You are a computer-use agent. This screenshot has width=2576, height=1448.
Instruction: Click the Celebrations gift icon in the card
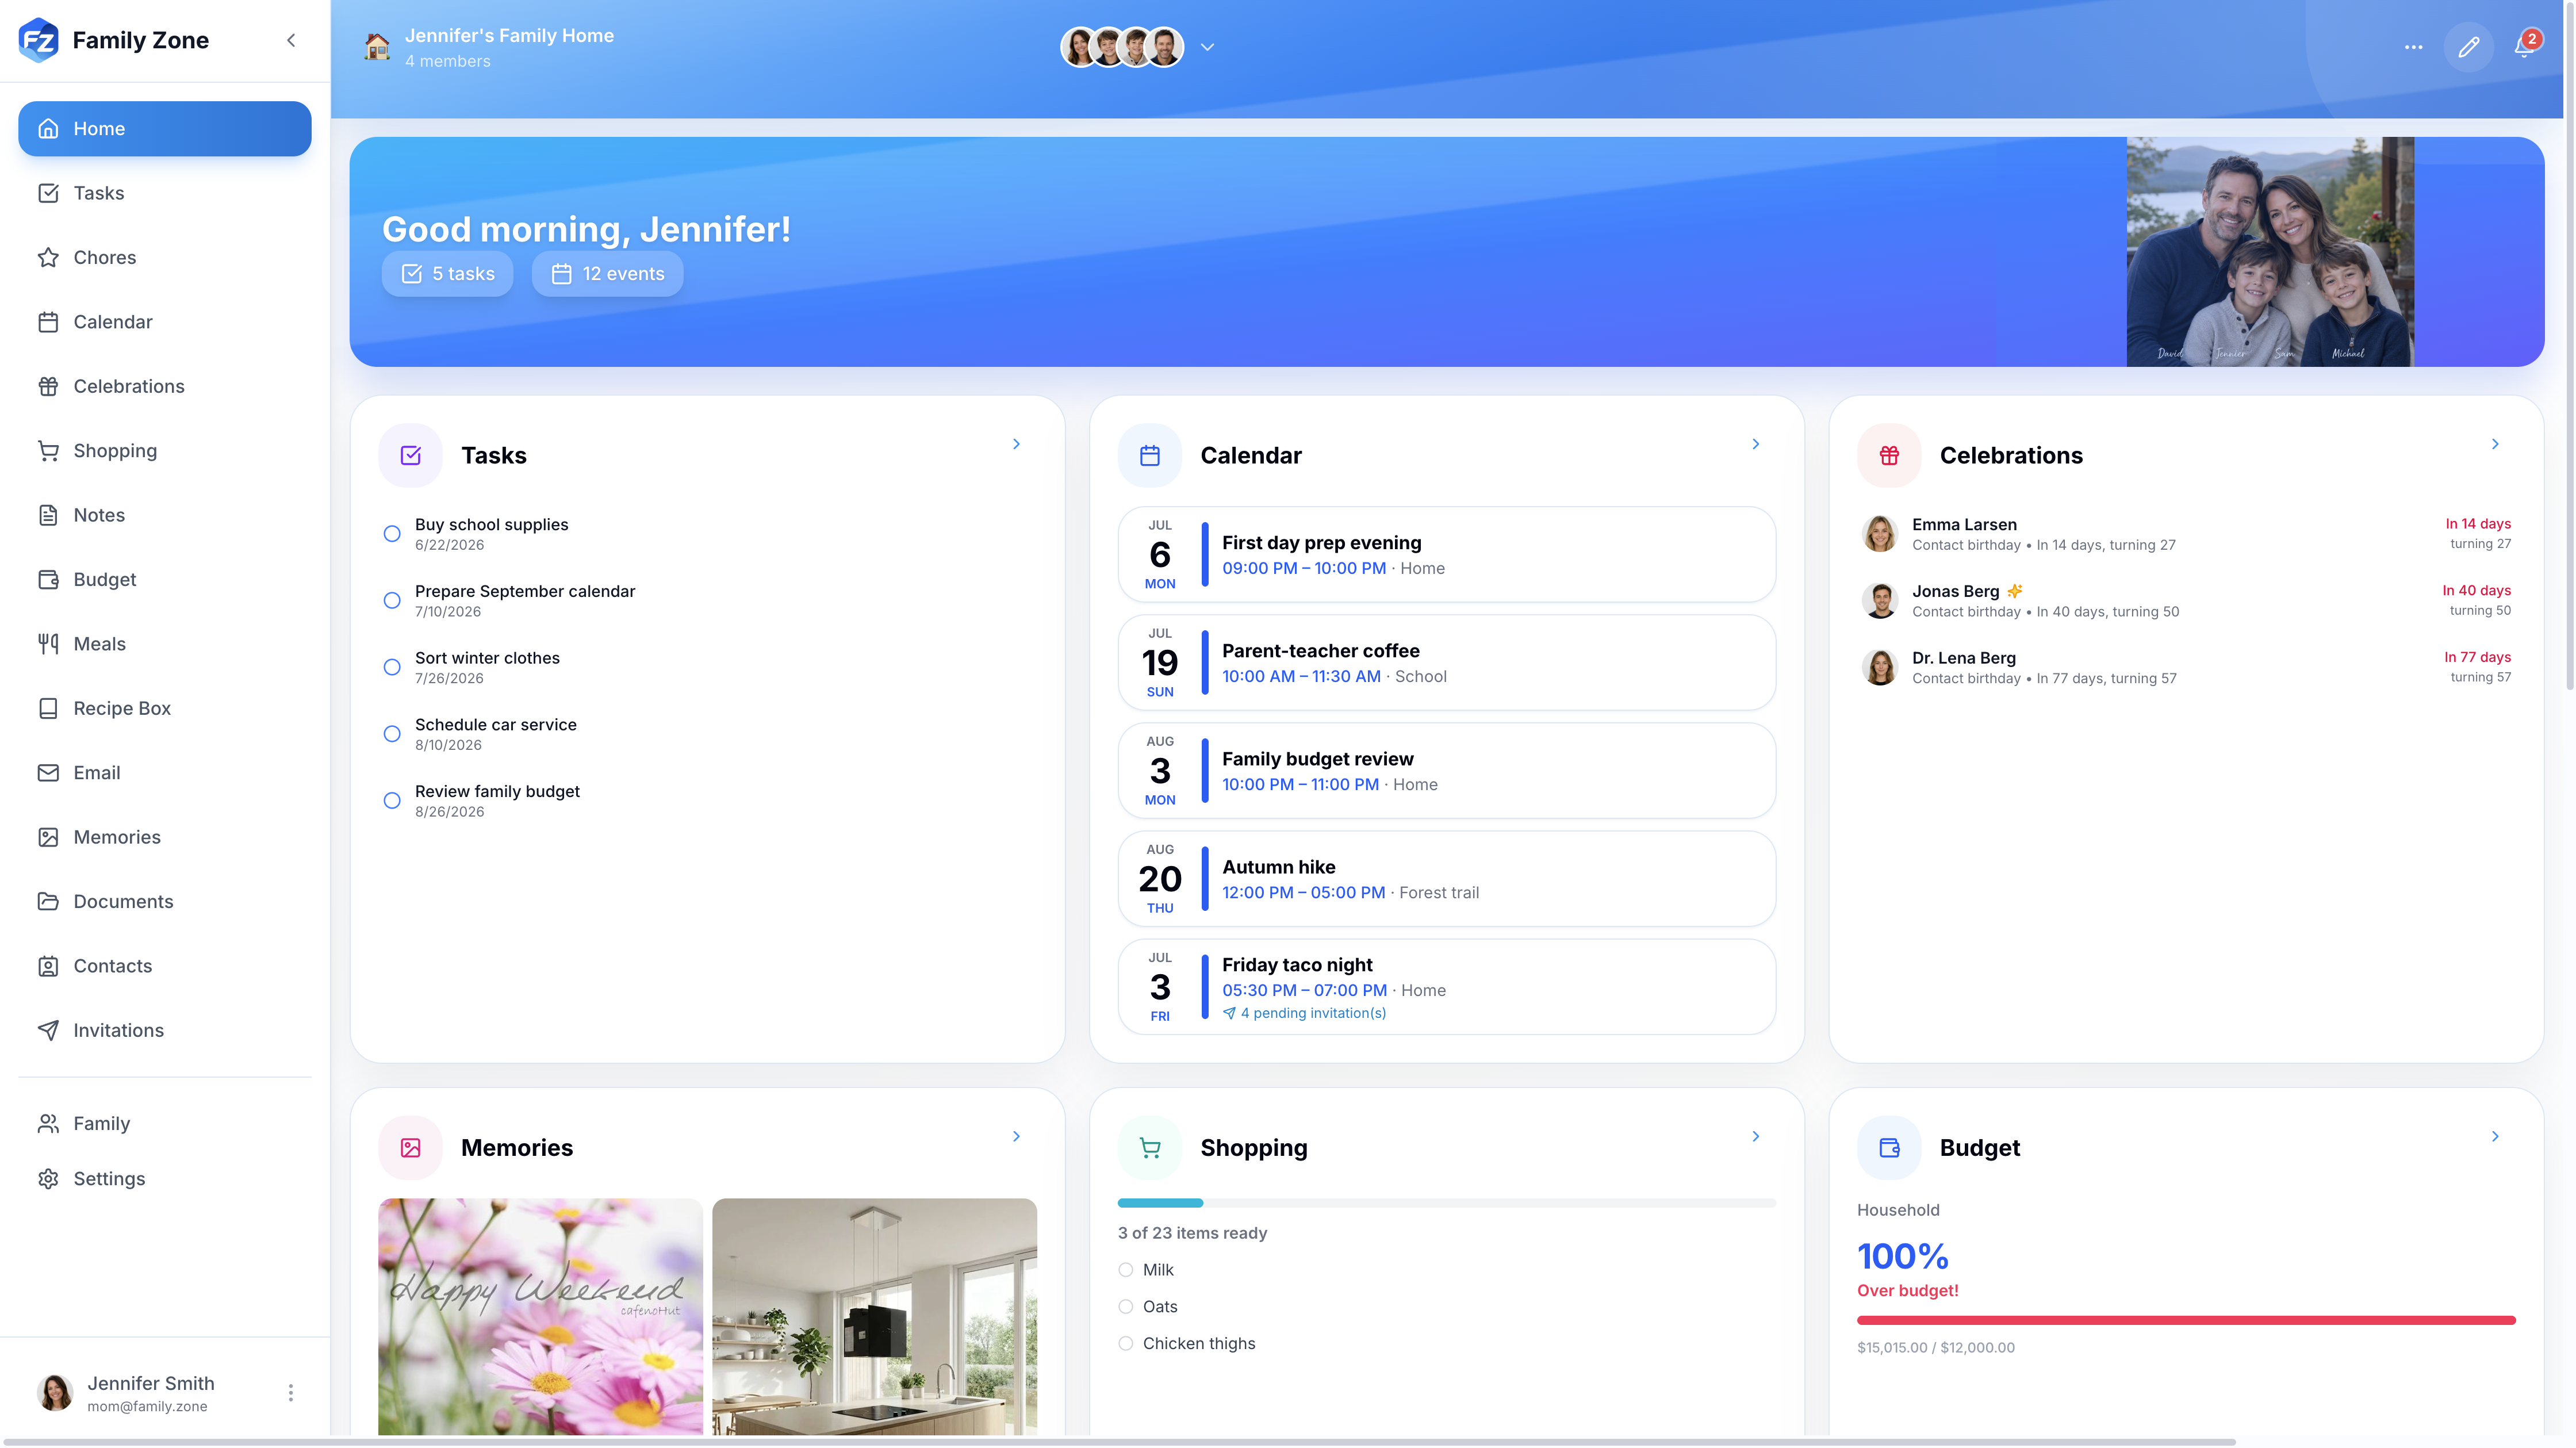pyautogui.click(x=1889, y=456)
